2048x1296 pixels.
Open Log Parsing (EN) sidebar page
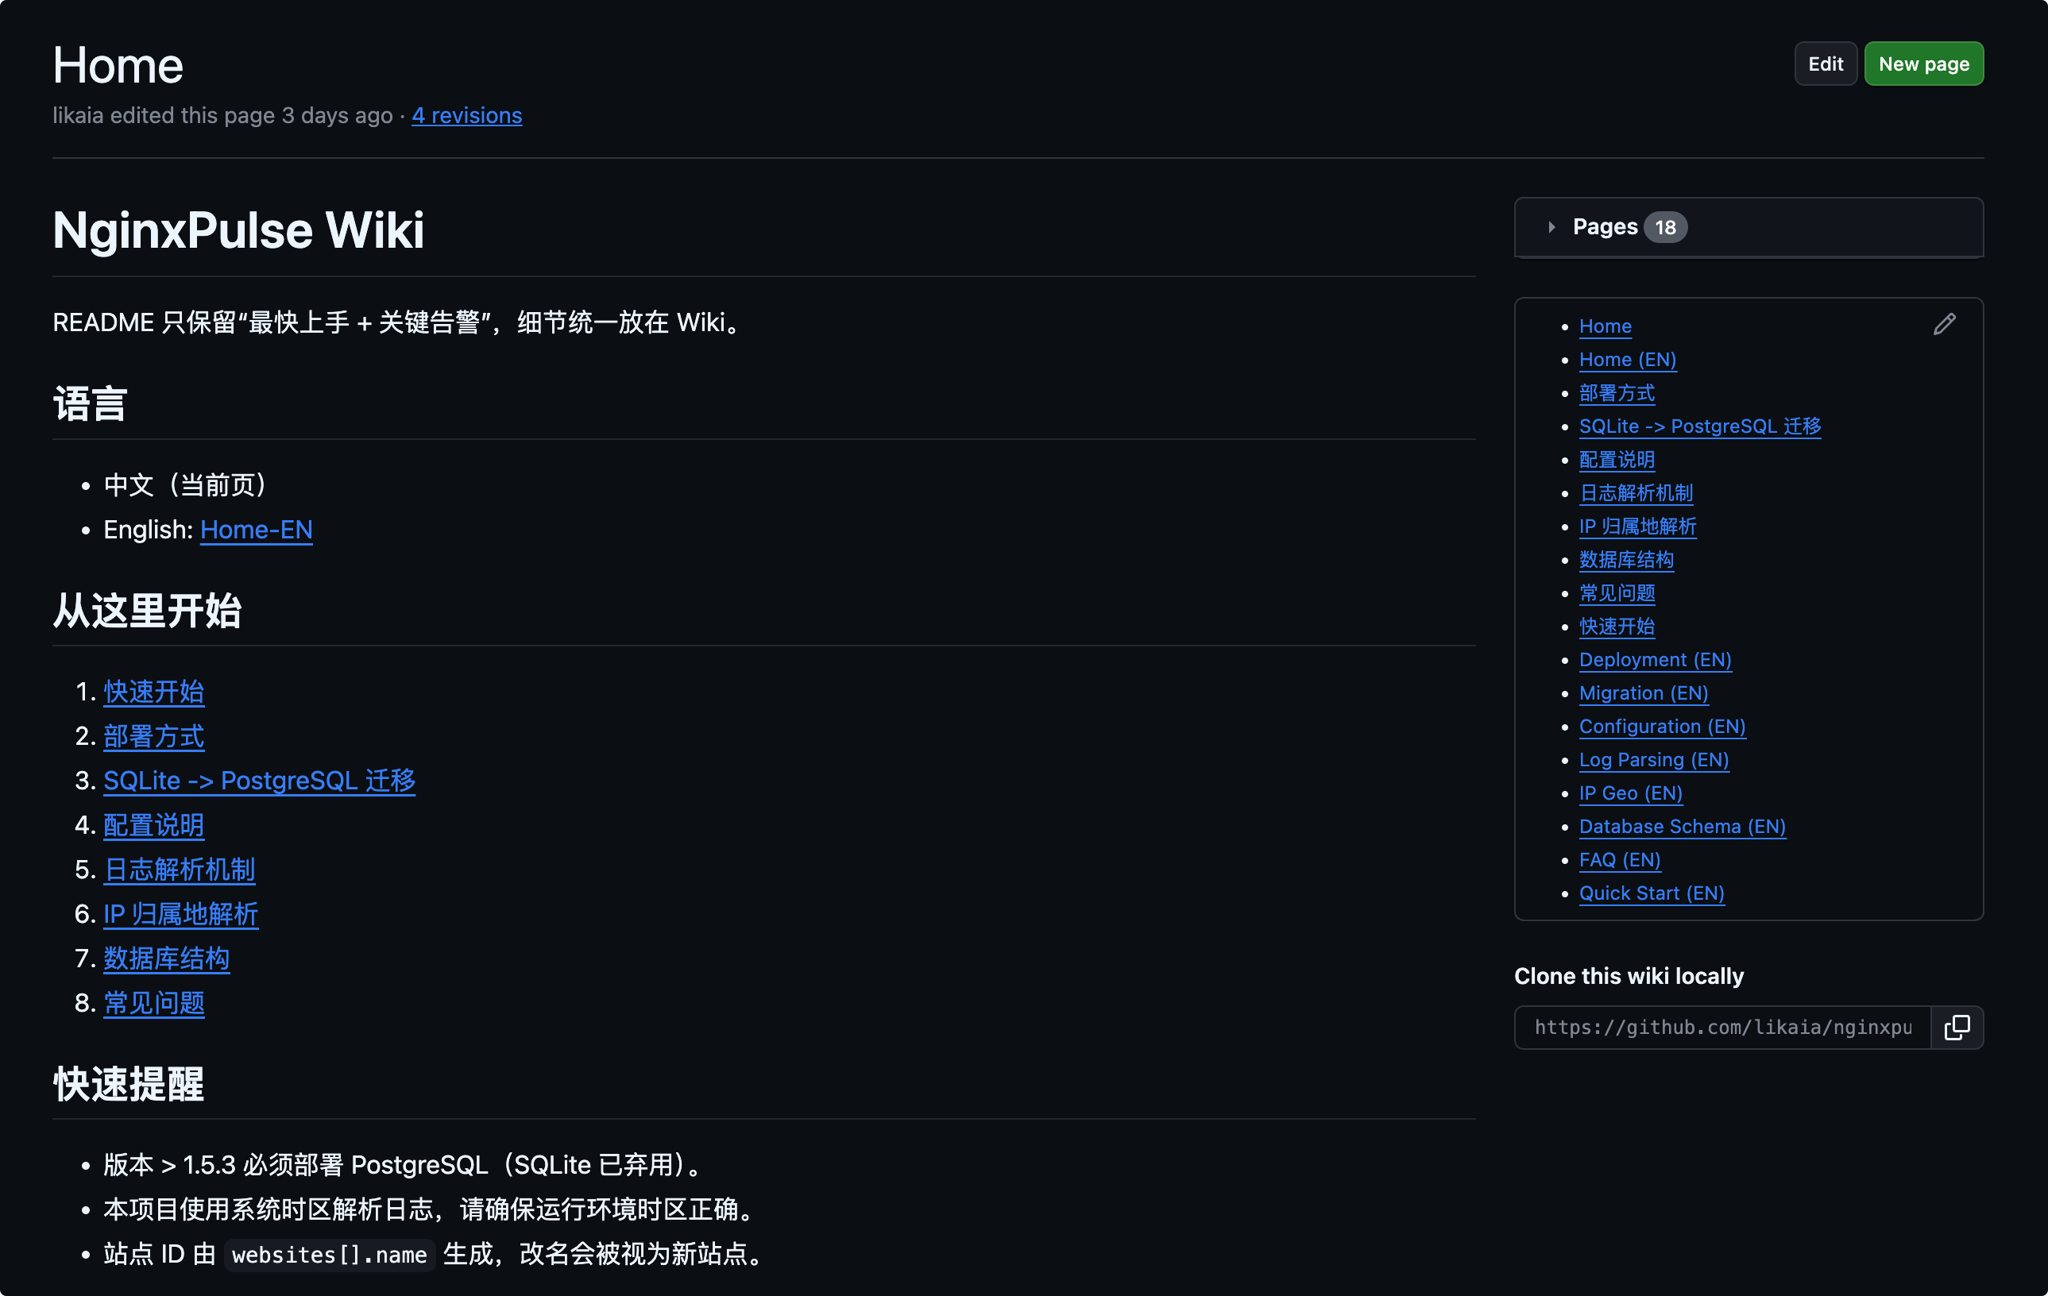[x=1653, y=759]
